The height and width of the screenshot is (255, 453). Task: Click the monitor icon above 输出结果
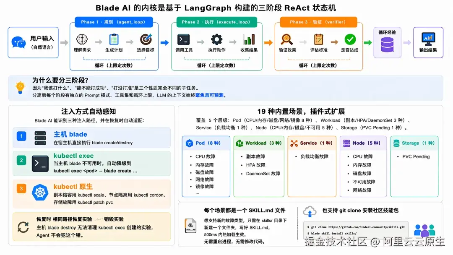tap(428, 39)
